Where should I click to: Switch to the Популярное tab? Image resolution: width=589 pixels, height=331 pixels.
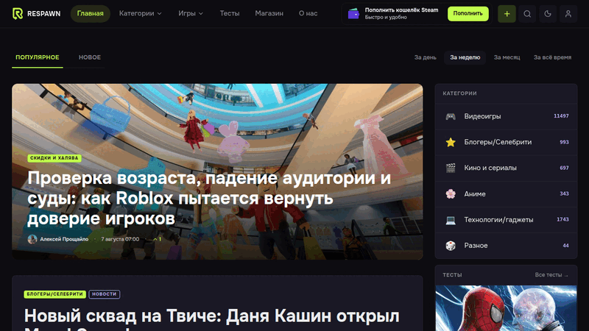coord(38,57)
